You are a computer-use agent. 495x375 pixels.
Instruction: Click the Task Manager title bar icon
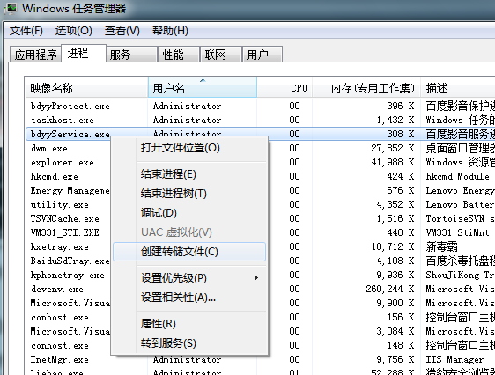click(x=11, y=8)
